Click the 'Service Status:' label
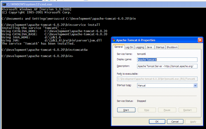Image resolution: width=206 pixels, height=129 pixels. point(125,101)
